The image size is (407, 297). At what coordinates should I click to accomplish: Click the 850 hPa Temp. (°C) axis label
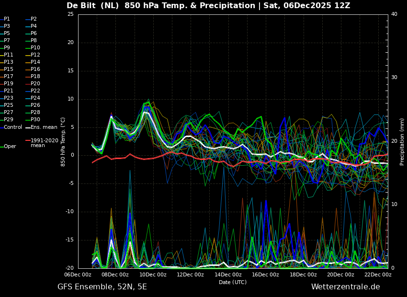click(x=63, y=141)
